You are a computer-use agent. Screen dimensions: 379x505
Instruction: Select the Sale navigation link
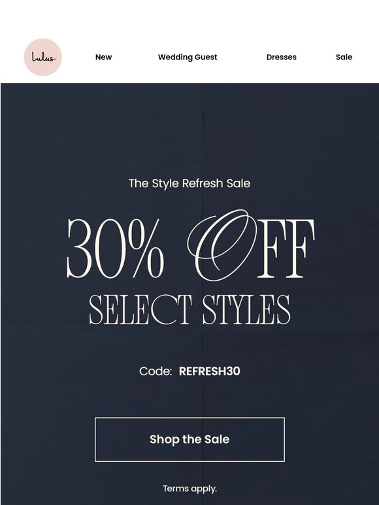(344, 57)
